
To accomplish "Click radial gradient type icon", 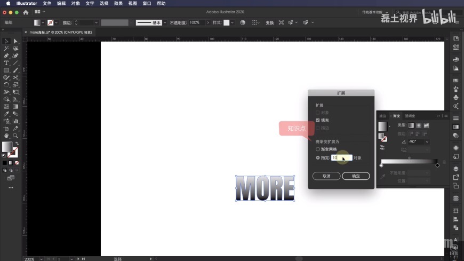I will 419,125.
